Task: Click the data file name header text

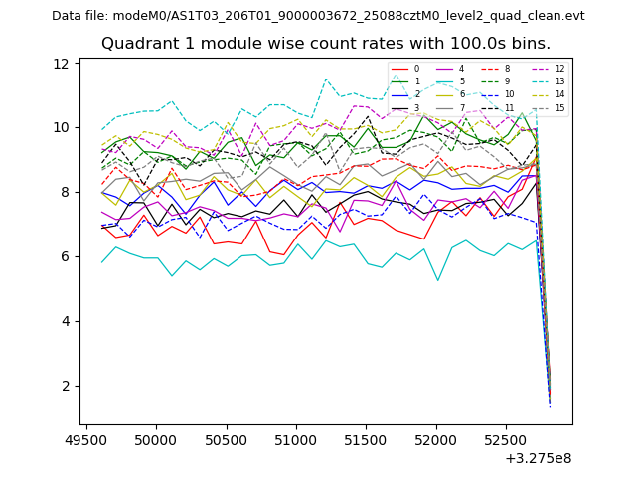Action: 318,16
